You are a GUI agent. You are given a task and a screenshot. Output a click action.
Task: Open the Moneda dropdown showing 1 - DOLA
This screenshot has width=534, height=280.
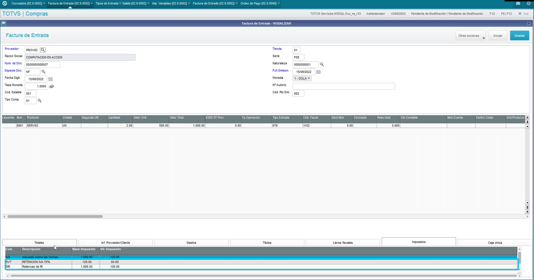[302, 78]
